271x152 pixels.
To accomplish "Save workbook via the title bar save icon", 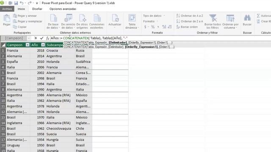I will click(x=16, y=3).
